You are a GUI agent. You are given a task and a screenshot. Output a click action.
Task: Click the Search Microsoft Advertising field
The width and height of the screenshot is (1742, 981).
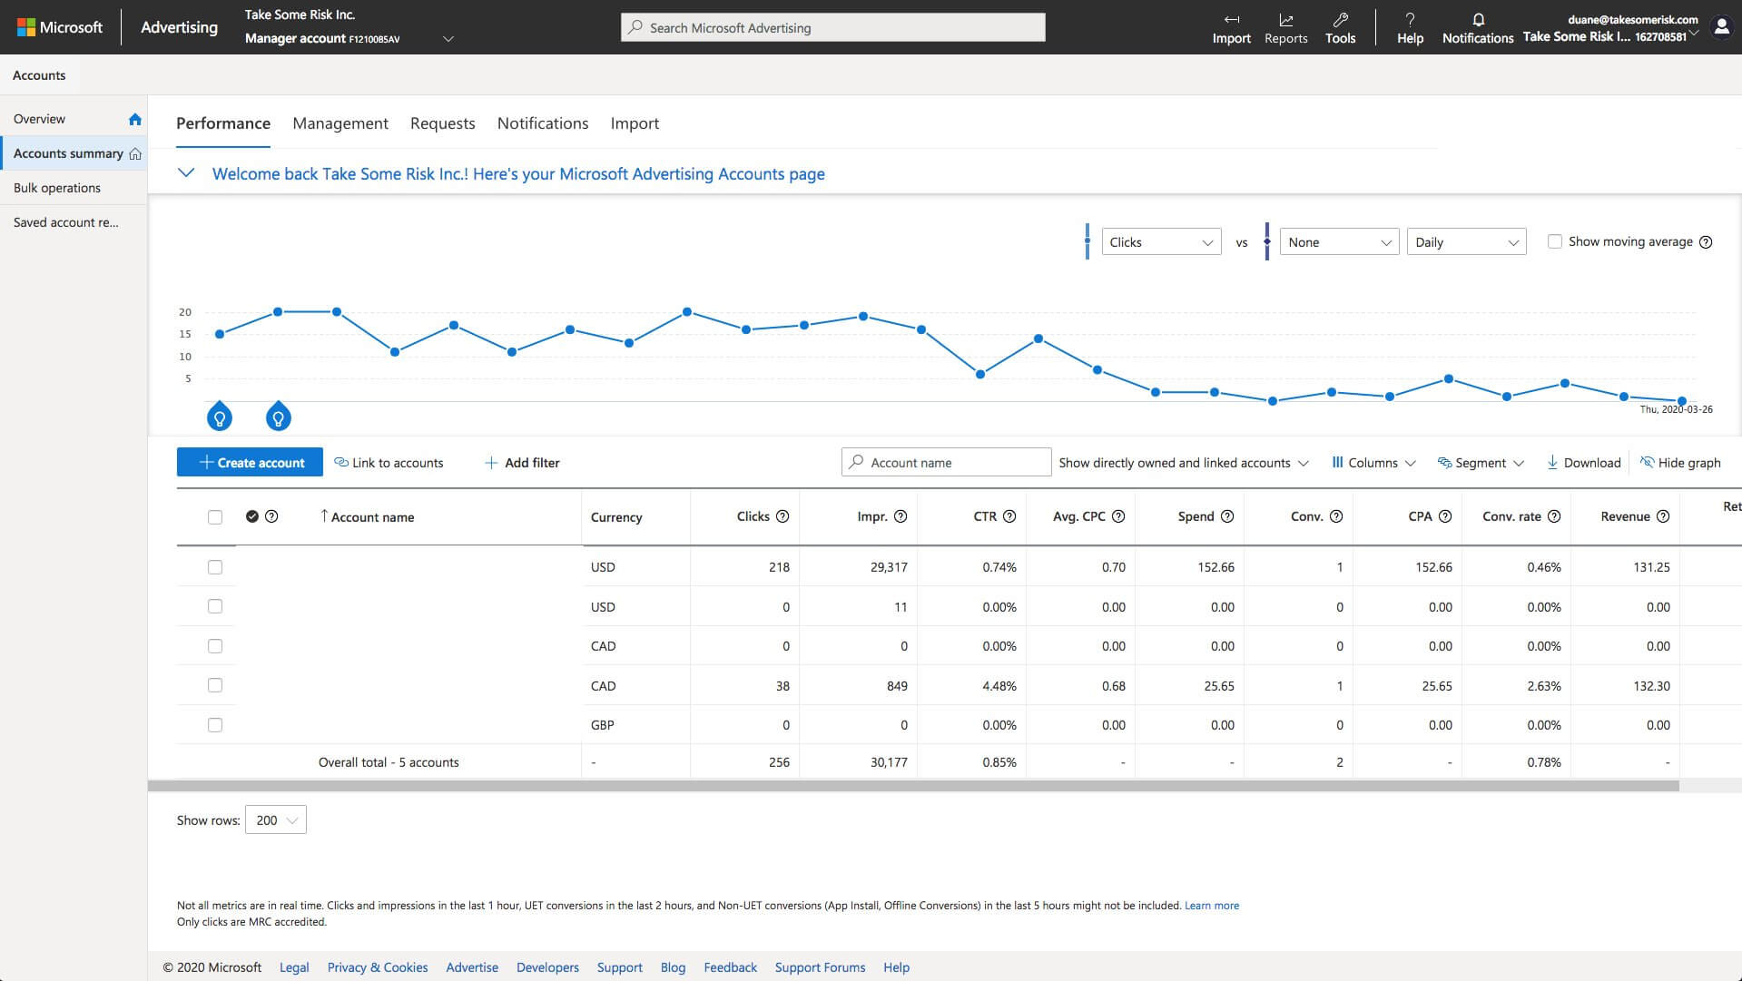click(x=833, y=27)
